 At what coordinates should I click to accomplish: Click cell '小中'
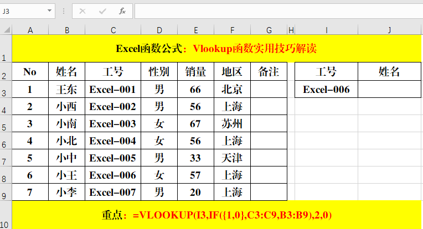click(x=67, y=158)
